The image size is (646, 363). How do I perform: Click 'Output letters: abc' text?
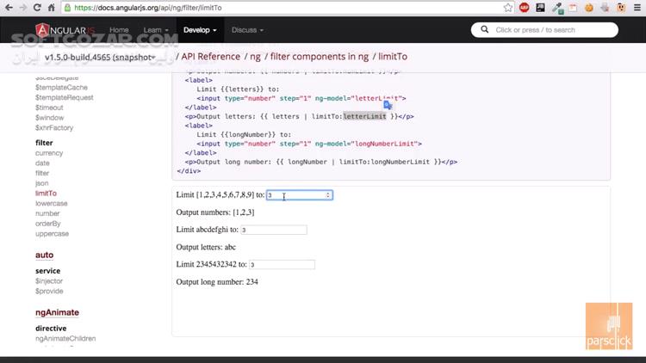coord(206,247)
